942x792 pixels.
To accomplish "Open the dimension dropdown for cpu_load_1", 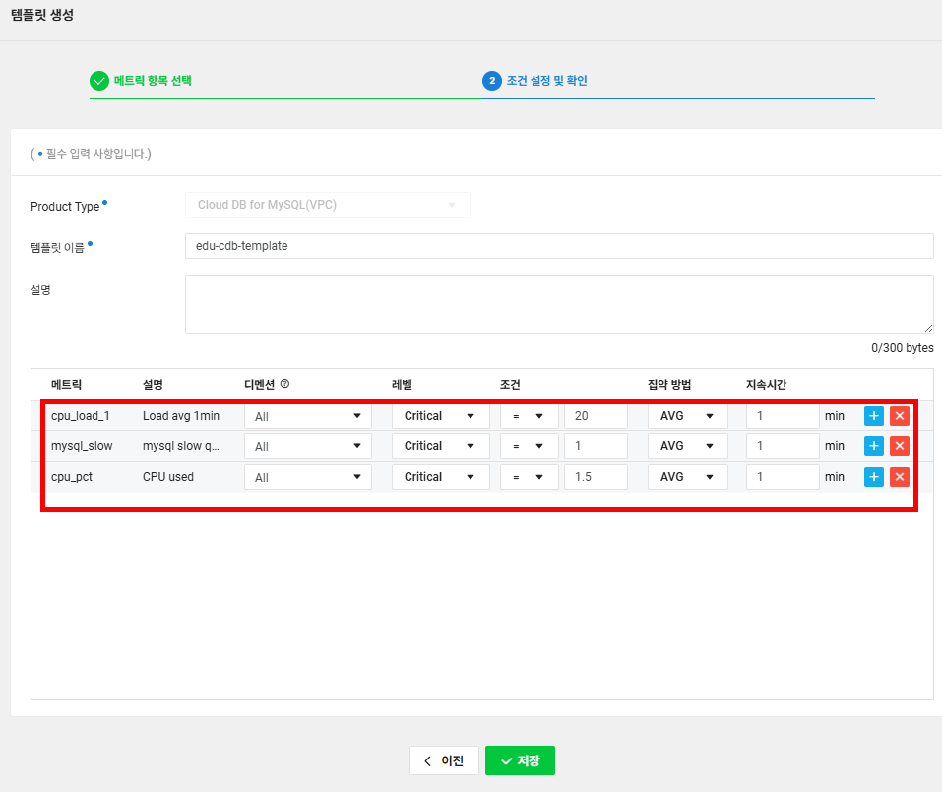I will coord(307,416).
